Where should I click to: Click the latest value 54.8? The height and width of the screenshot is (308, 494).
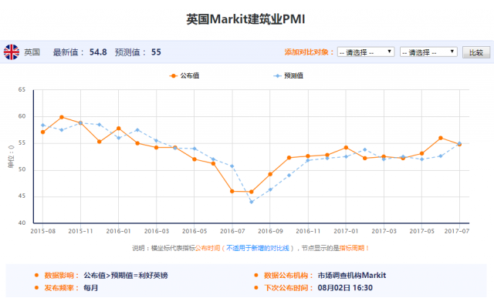tap(98, 52)
